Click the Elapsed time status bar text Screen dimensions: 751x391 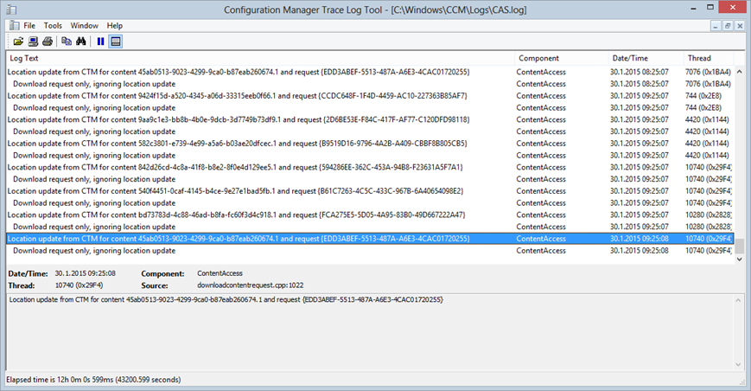pos(93,380)
